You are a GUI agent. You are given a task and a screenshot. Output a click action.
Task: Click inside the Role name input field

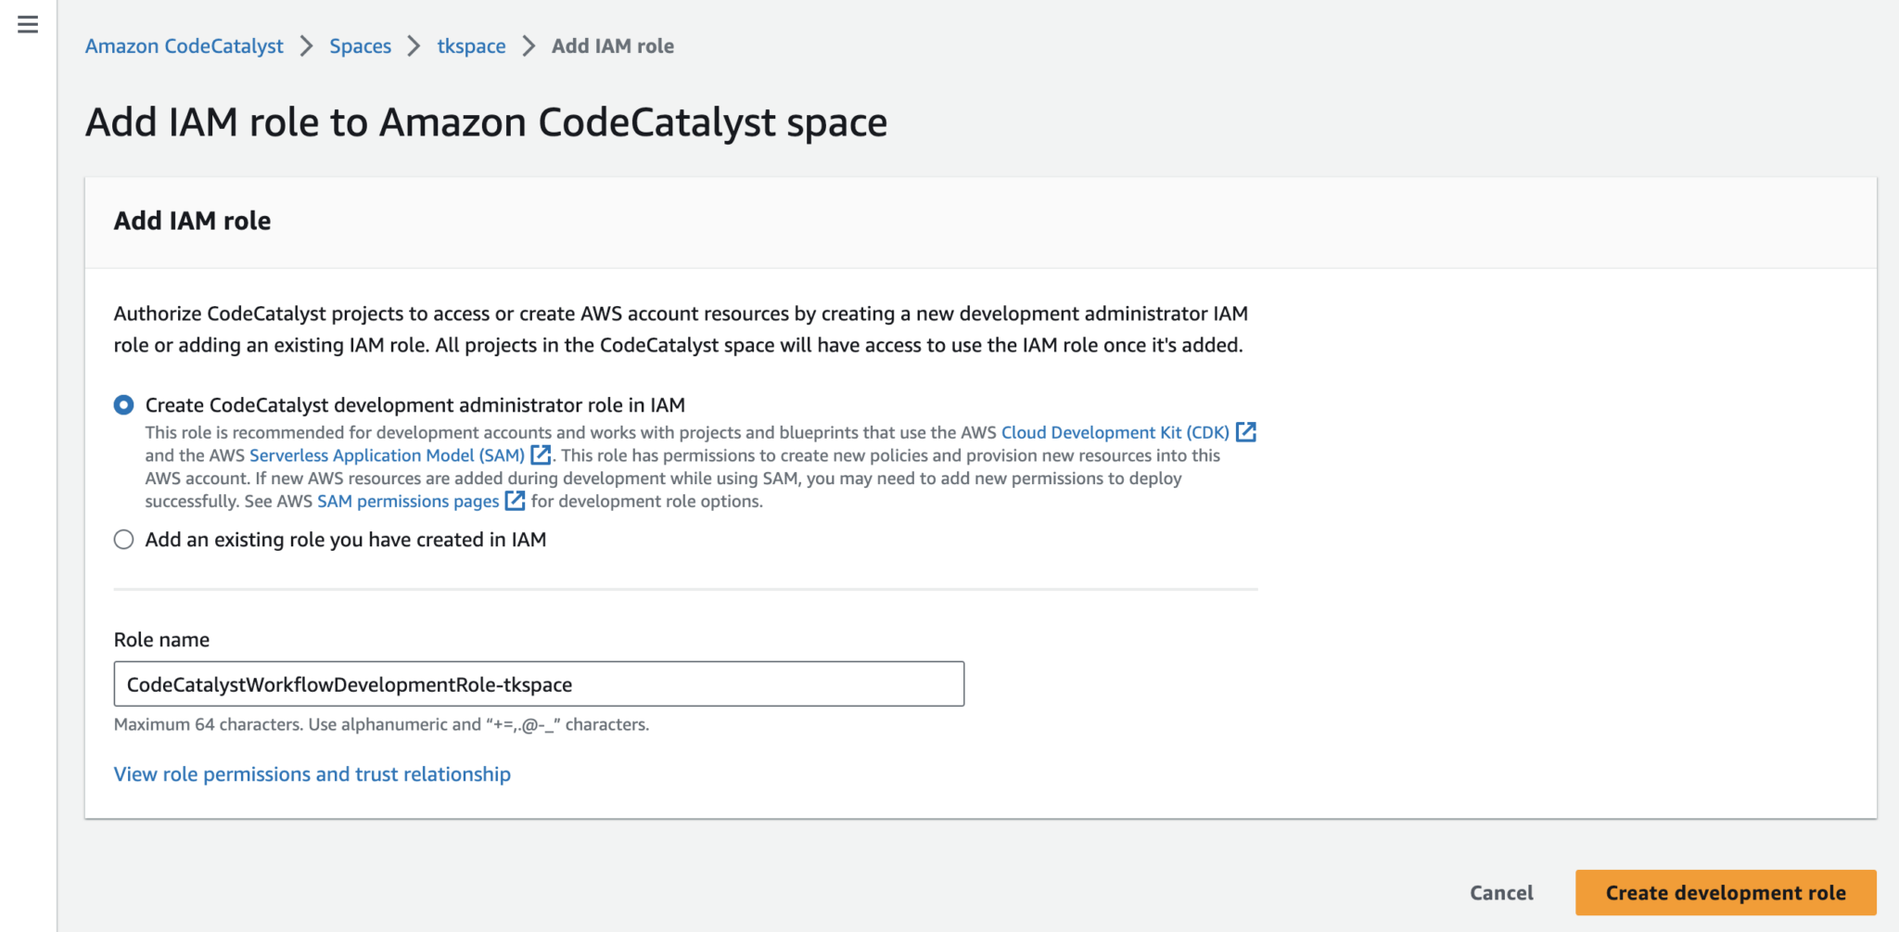coord(538,683)
